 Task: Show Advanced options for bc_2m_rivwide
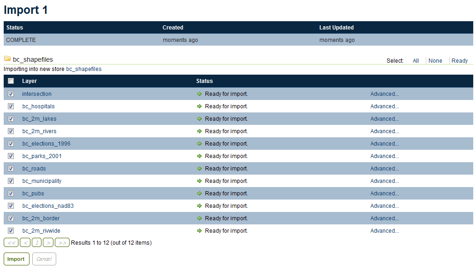click(384, 231)
